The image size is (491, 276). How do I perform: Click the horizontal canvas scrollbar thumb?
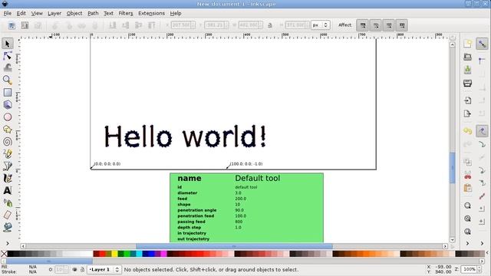[234, 246]
